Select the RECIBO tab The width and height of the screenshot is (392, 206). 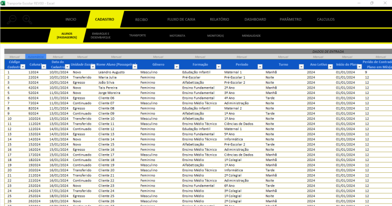(x=141, y=20)
